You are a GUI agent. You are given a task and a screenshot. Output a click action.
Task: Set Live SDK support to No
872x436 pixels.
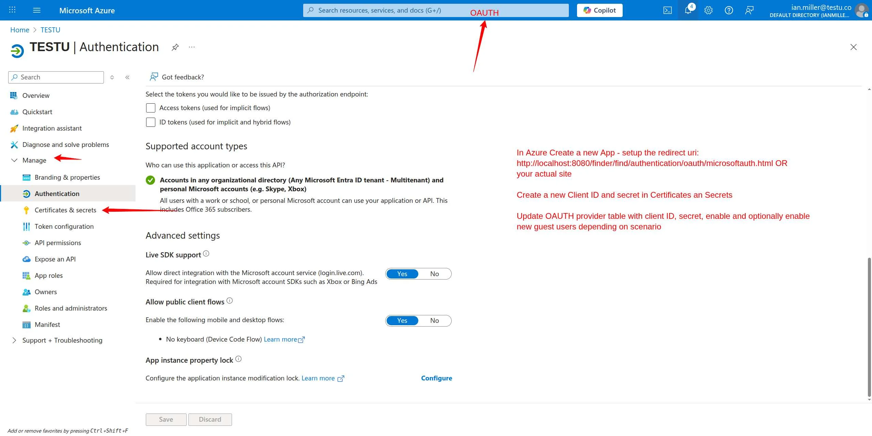tap(434, 274)
